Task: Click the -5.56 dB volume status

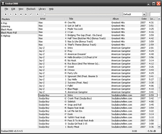Action: (x=151, y=131)
